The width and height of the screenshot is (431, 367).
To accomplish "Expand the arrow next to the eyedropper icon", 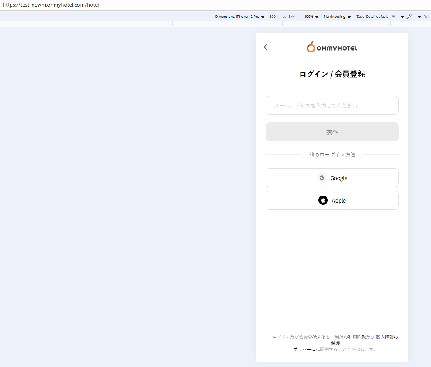I will click(x=403, y=17).
